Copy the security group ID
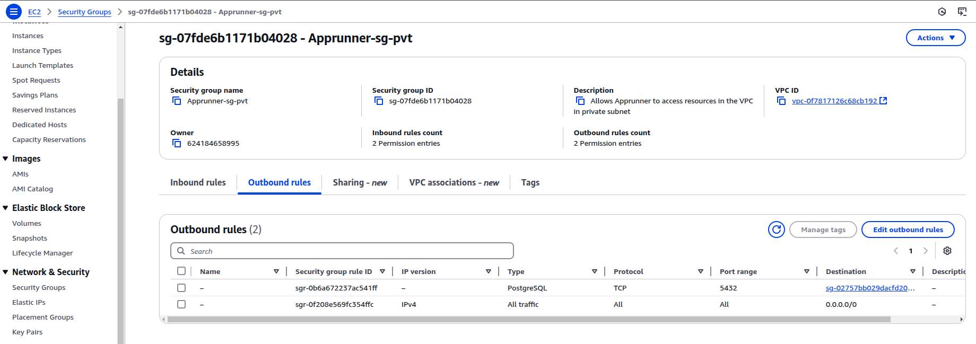Image resolution: width=976 pixels, height=344 pixels. pos(379,101)
